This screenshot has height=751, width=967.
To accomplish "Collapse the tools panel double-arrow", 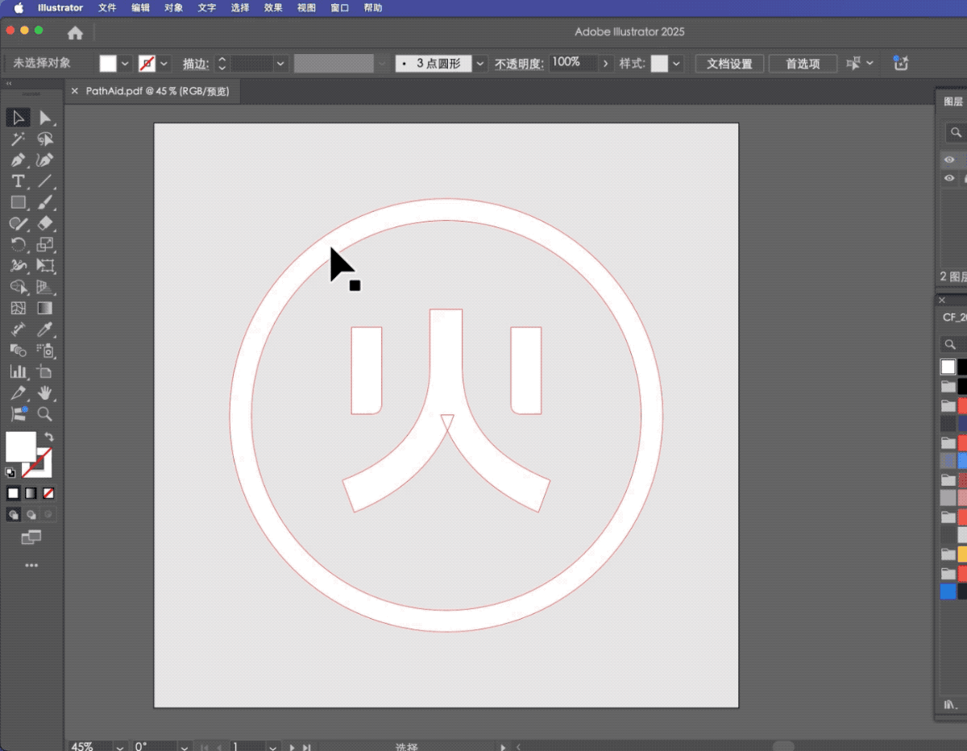I will [9, 84].
